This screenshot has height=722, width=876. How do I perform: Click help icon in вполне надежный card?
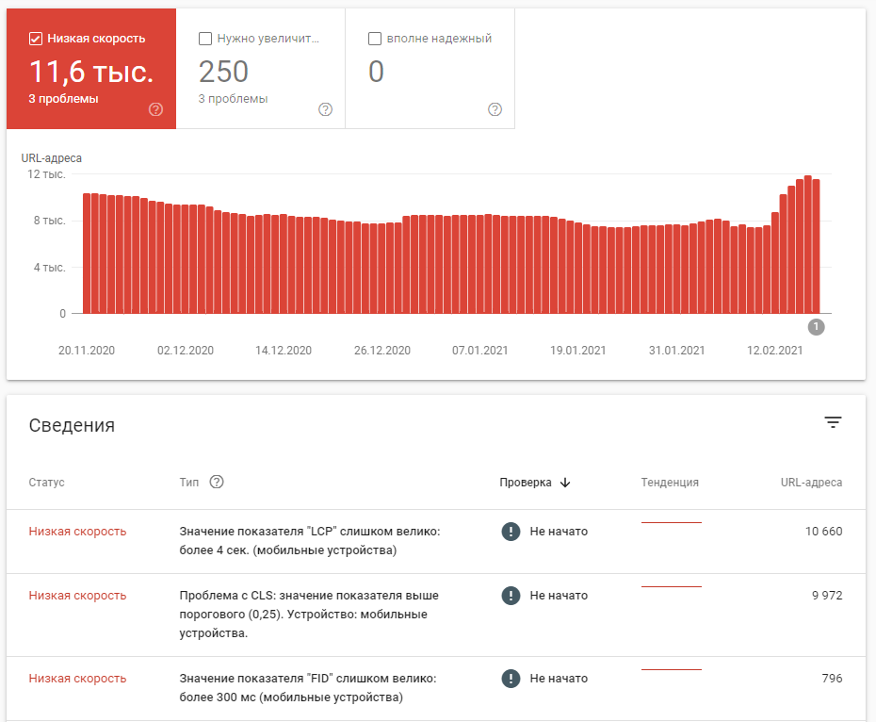tap(495, 109)
